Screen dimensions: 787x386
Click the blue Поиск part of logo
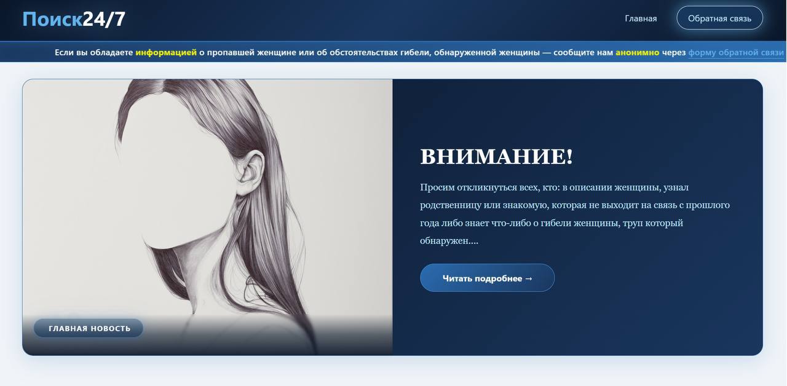pos(52,19)
